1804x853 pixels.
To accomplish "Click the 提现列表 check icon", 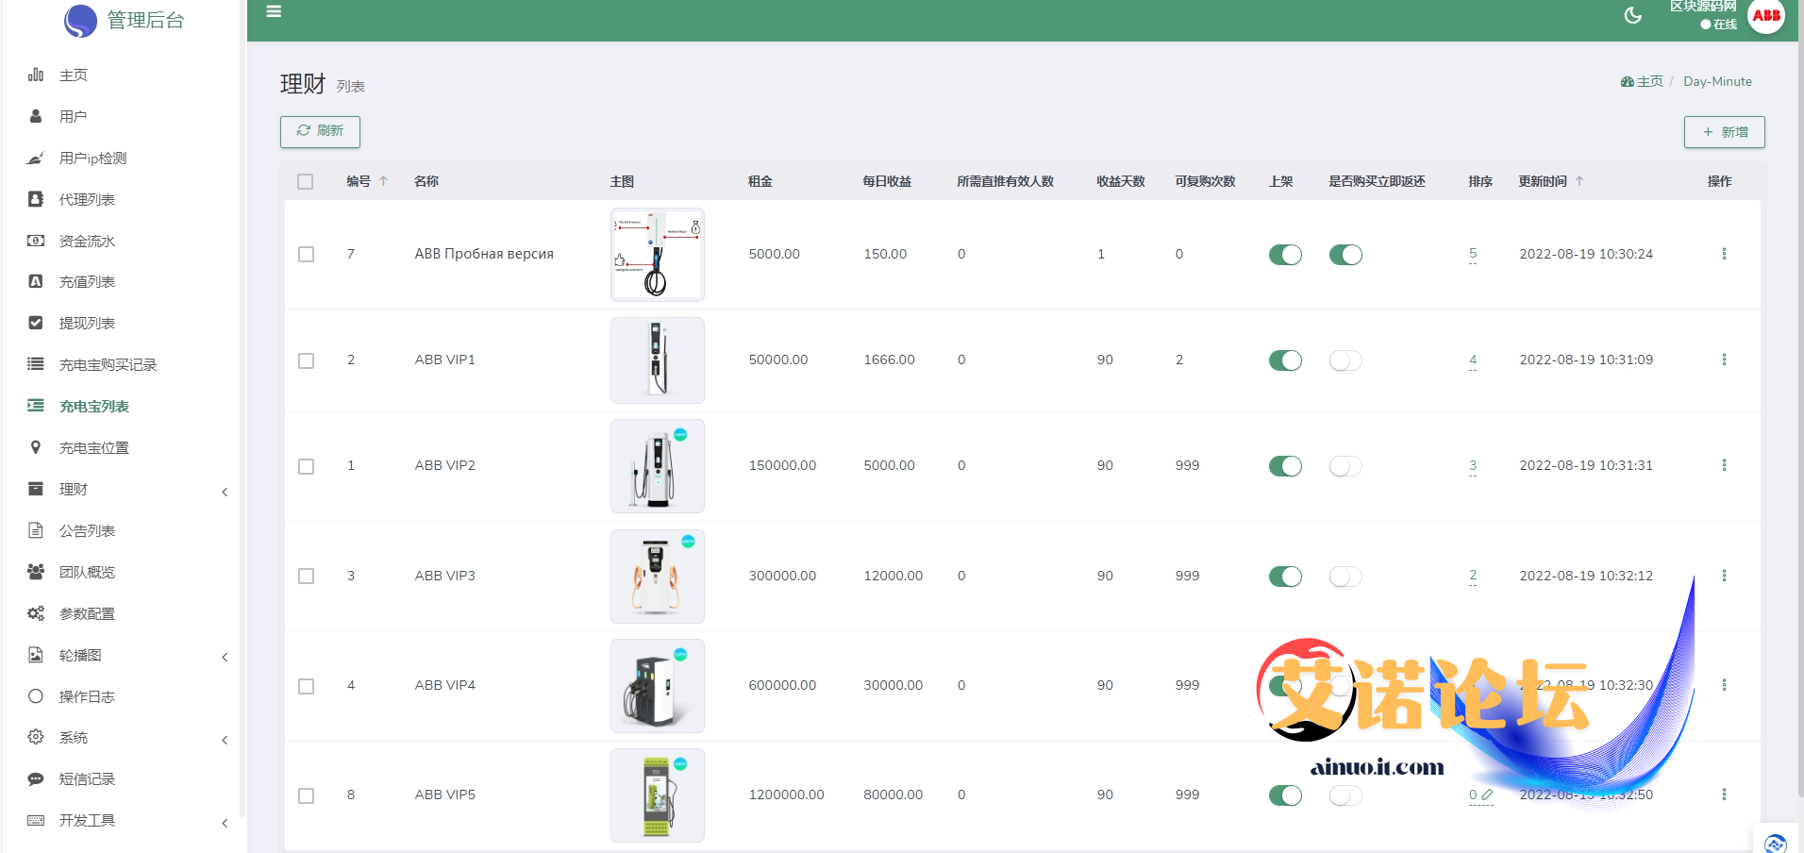I will 36,323.
